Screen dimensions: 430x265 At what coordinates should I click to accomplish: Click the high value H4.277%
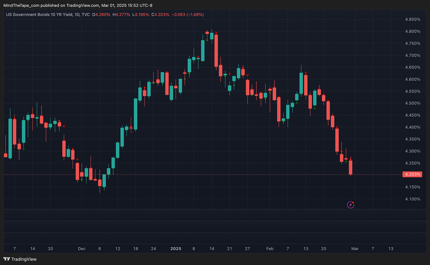(x=121, y=14)
